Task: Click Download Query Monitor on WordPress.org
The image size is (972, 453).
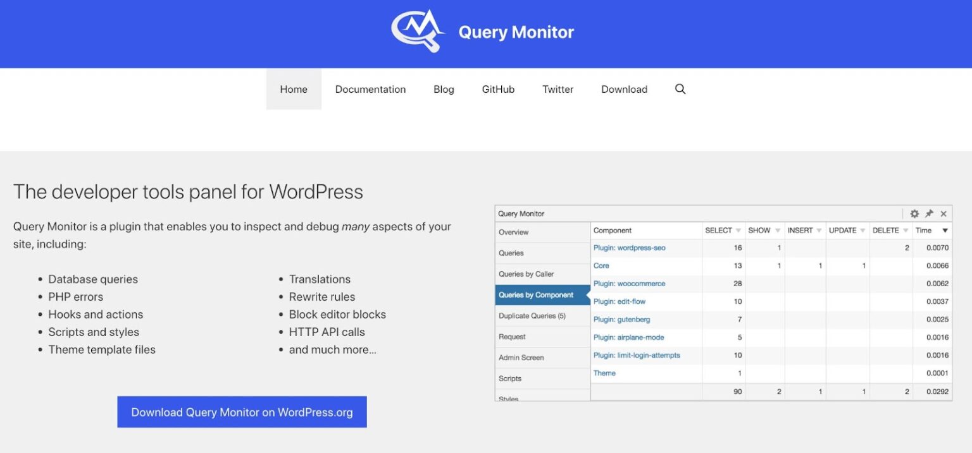Action: click(242, 411)
